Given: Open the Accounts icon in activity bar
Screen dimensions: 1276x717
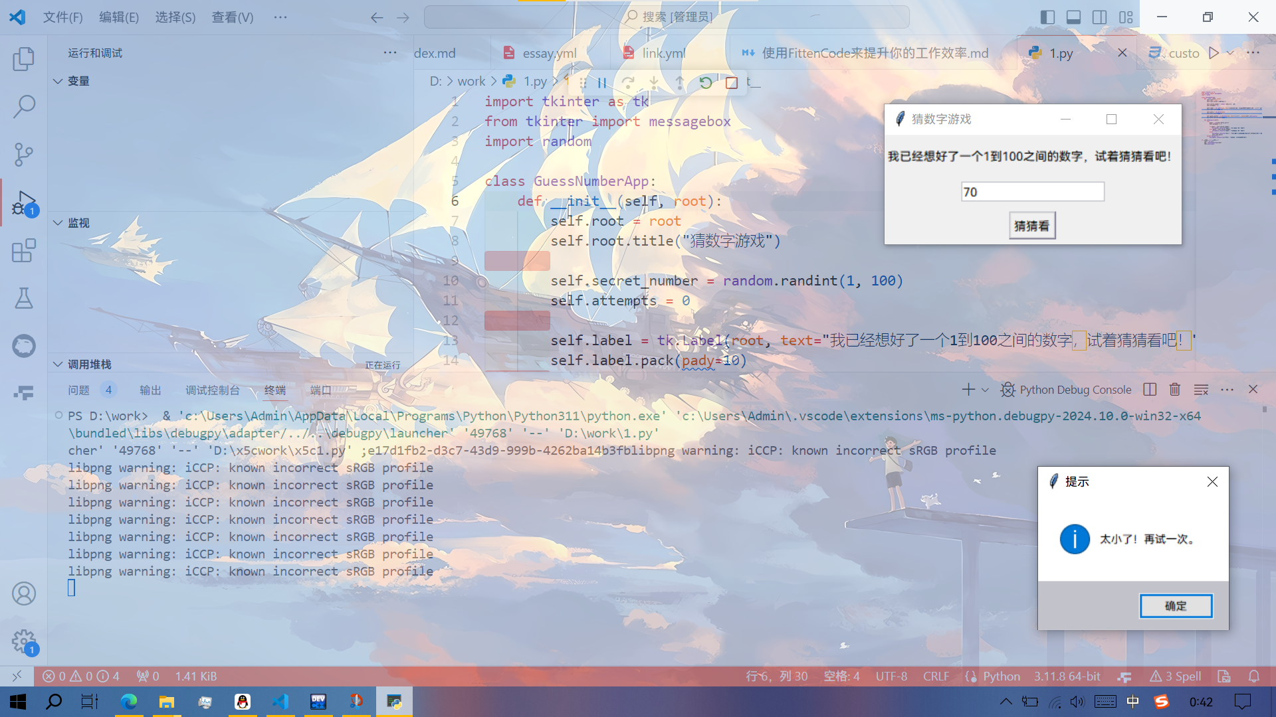Looking at the screenshot, I should pyautogui.click(x=24, y=594).
